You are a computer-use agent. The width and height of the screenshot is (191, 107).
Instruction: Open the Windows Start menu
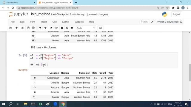click(x=4, y=104)
